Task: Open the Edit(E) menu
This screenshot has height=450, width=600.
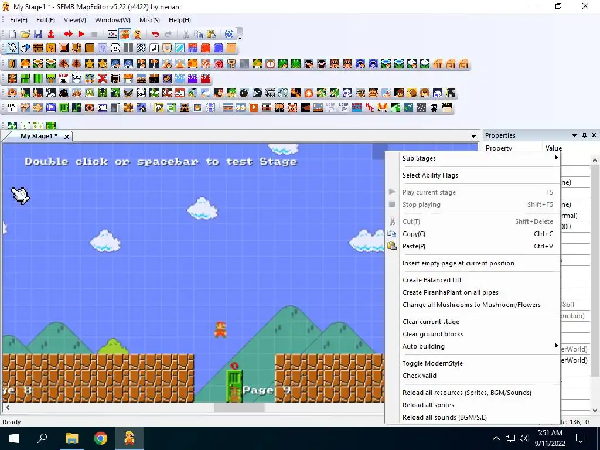Action: pos(46,20)
